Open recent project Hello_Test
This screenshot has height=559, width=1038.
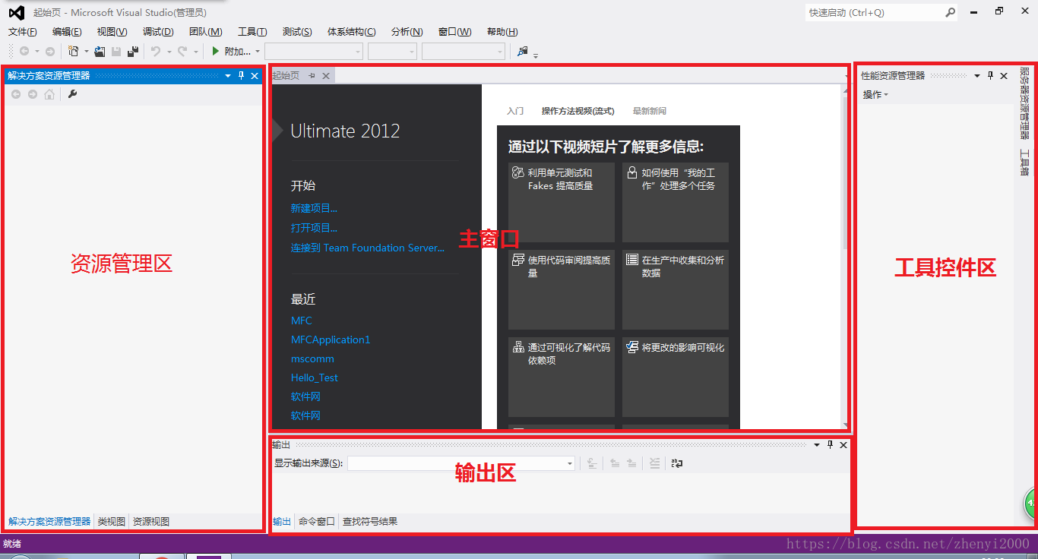coord(315,377)
